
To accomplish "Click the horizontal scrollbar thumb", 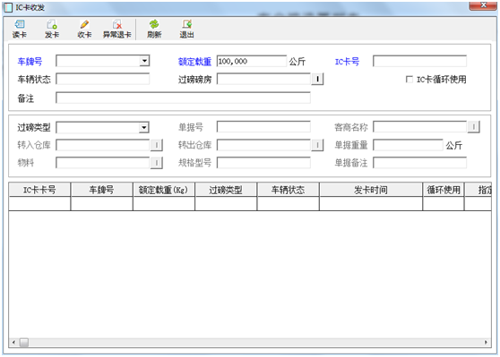I will pyautogui.click(x=24, y=343).
